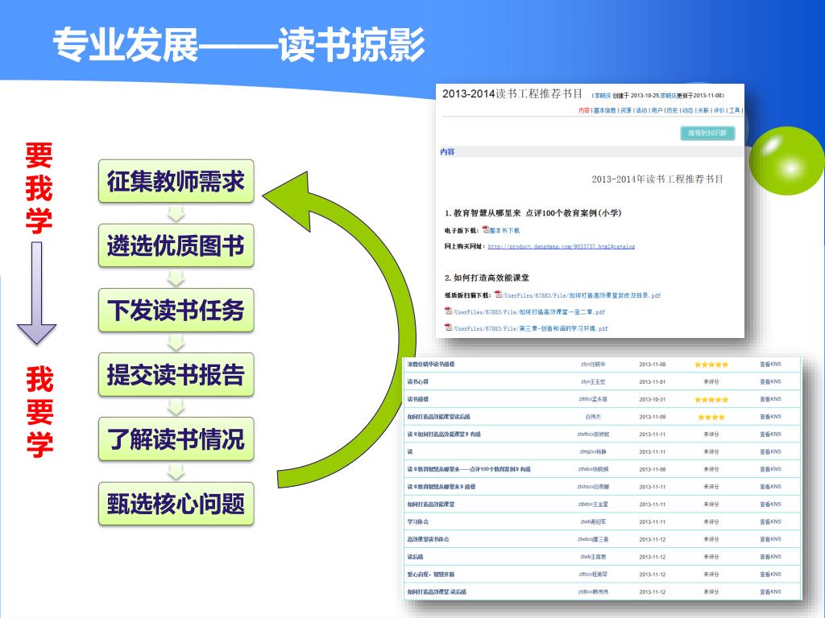Open the 历史 tab
This screenshot has height=618, width=825.
[x=672, y=110]
